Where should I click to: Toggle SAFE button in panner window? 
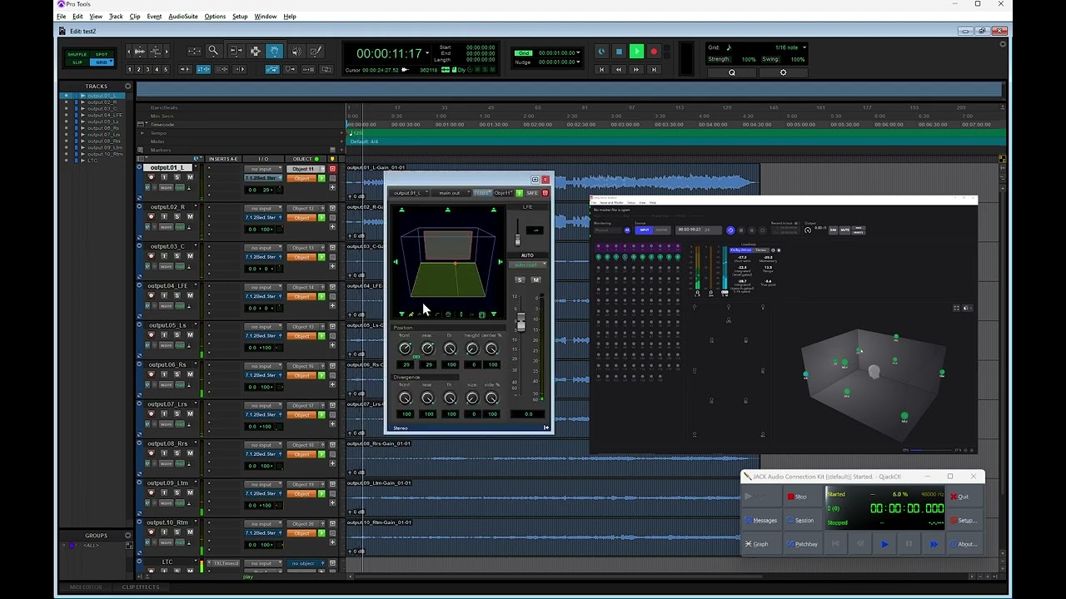click(532, 193)
